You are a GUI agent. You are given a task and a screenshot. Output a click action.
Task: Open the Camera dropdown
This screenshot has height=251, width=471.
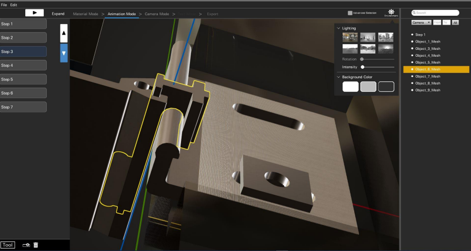tap(421, 23)
